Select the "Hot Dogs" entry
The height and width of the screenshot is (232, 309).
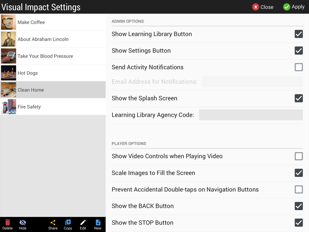[x=53, y=73]
